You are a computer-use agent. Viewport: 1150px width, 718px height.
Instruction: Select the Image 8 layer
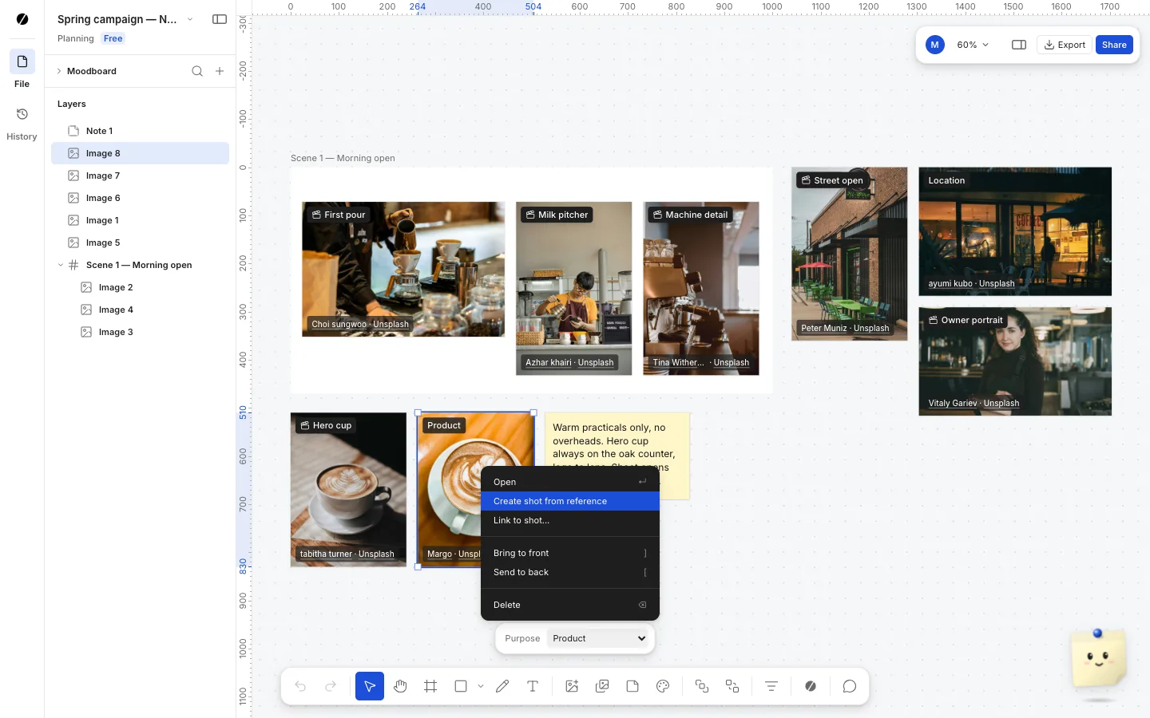point(140,153)
